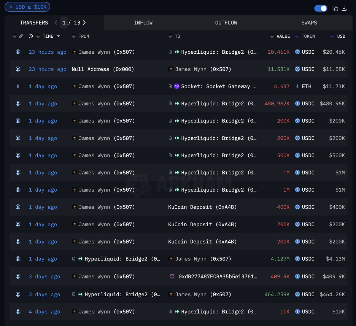356x326 pixels.
Task: Open the TIME column filter
Action: [x=38, y=36]
